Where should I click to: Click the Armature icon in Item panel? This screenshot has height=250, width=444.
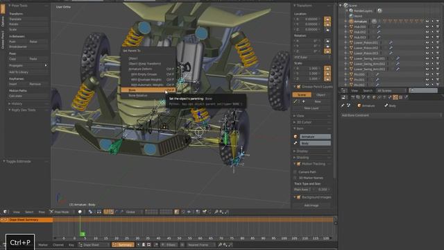[x=296, y=137]
